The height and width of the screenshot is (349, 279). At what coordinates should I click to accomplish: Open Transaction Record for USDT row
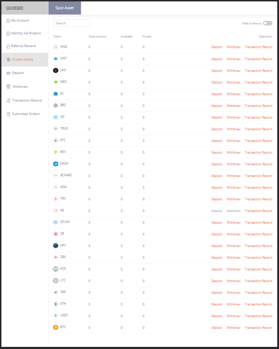click(258, 316)
